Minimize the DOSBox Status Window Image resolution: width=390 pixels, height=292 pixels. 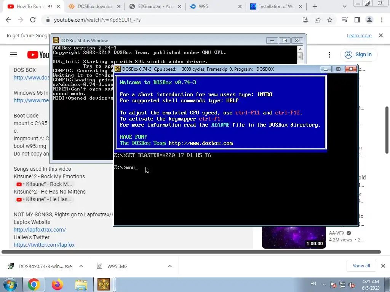pos(272,40)
